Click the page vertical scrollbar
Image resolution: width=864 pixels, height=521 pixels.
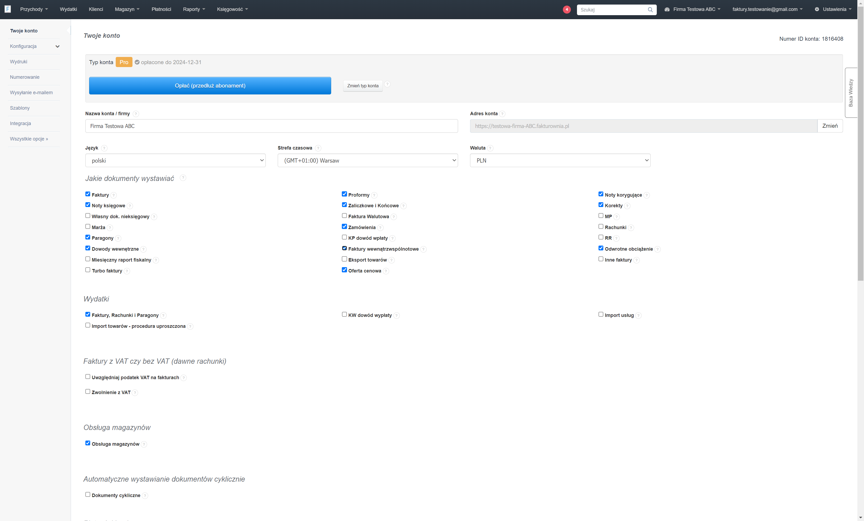861,144
